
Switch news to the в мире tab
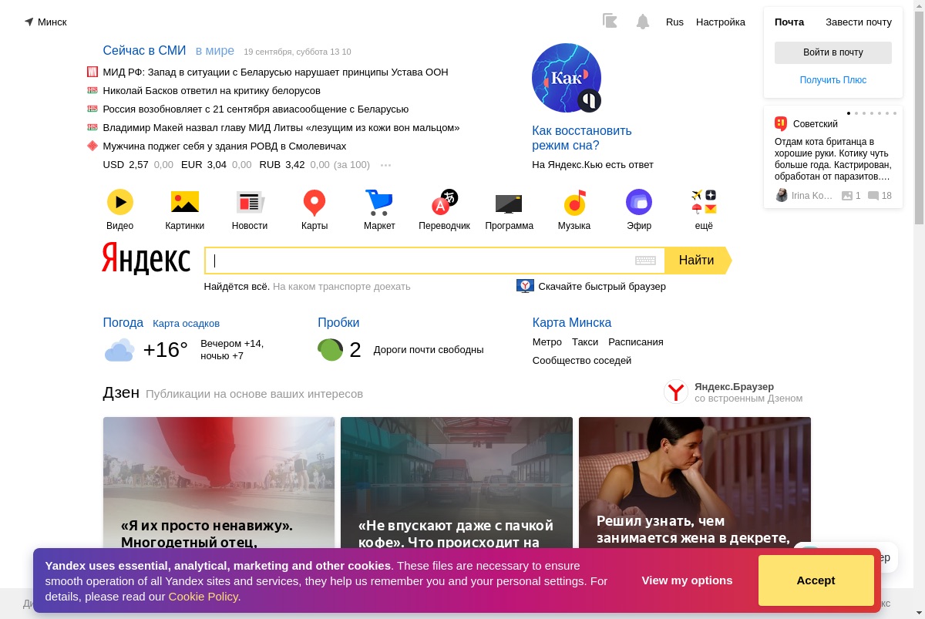click(215, 51)
